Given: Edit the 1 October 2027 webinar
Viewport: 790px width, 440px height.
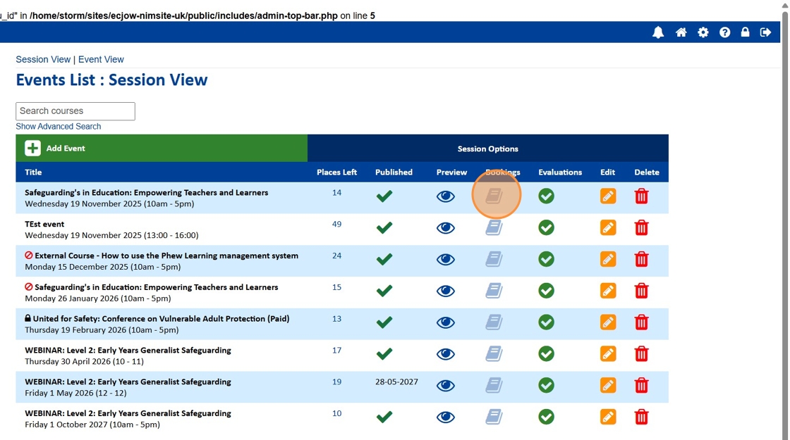Looking at the screenshot, I should pyautogui.click(x=608, y=417).
